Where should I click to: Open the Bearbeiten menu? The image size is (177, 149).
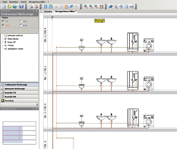tap(14, 2)
